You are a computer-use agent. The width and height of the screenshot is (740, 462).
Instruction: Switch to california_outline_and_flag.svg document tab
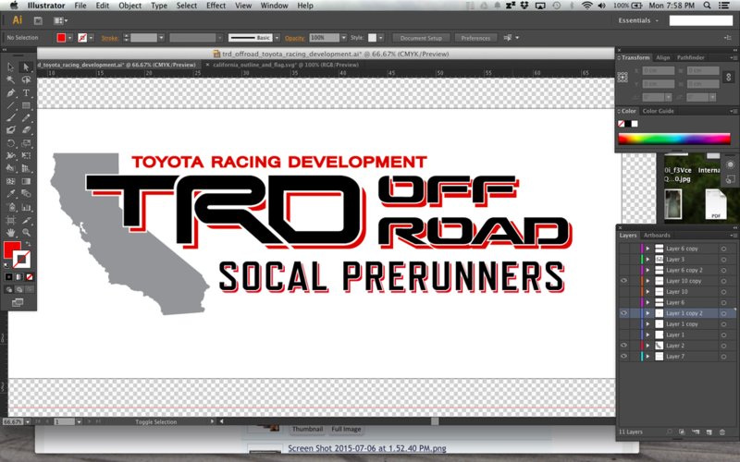tap(286, 65)
